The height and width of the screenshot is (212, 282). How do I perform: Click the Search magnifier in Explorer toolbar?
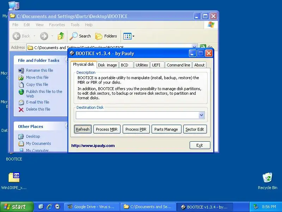coord(74,36)
